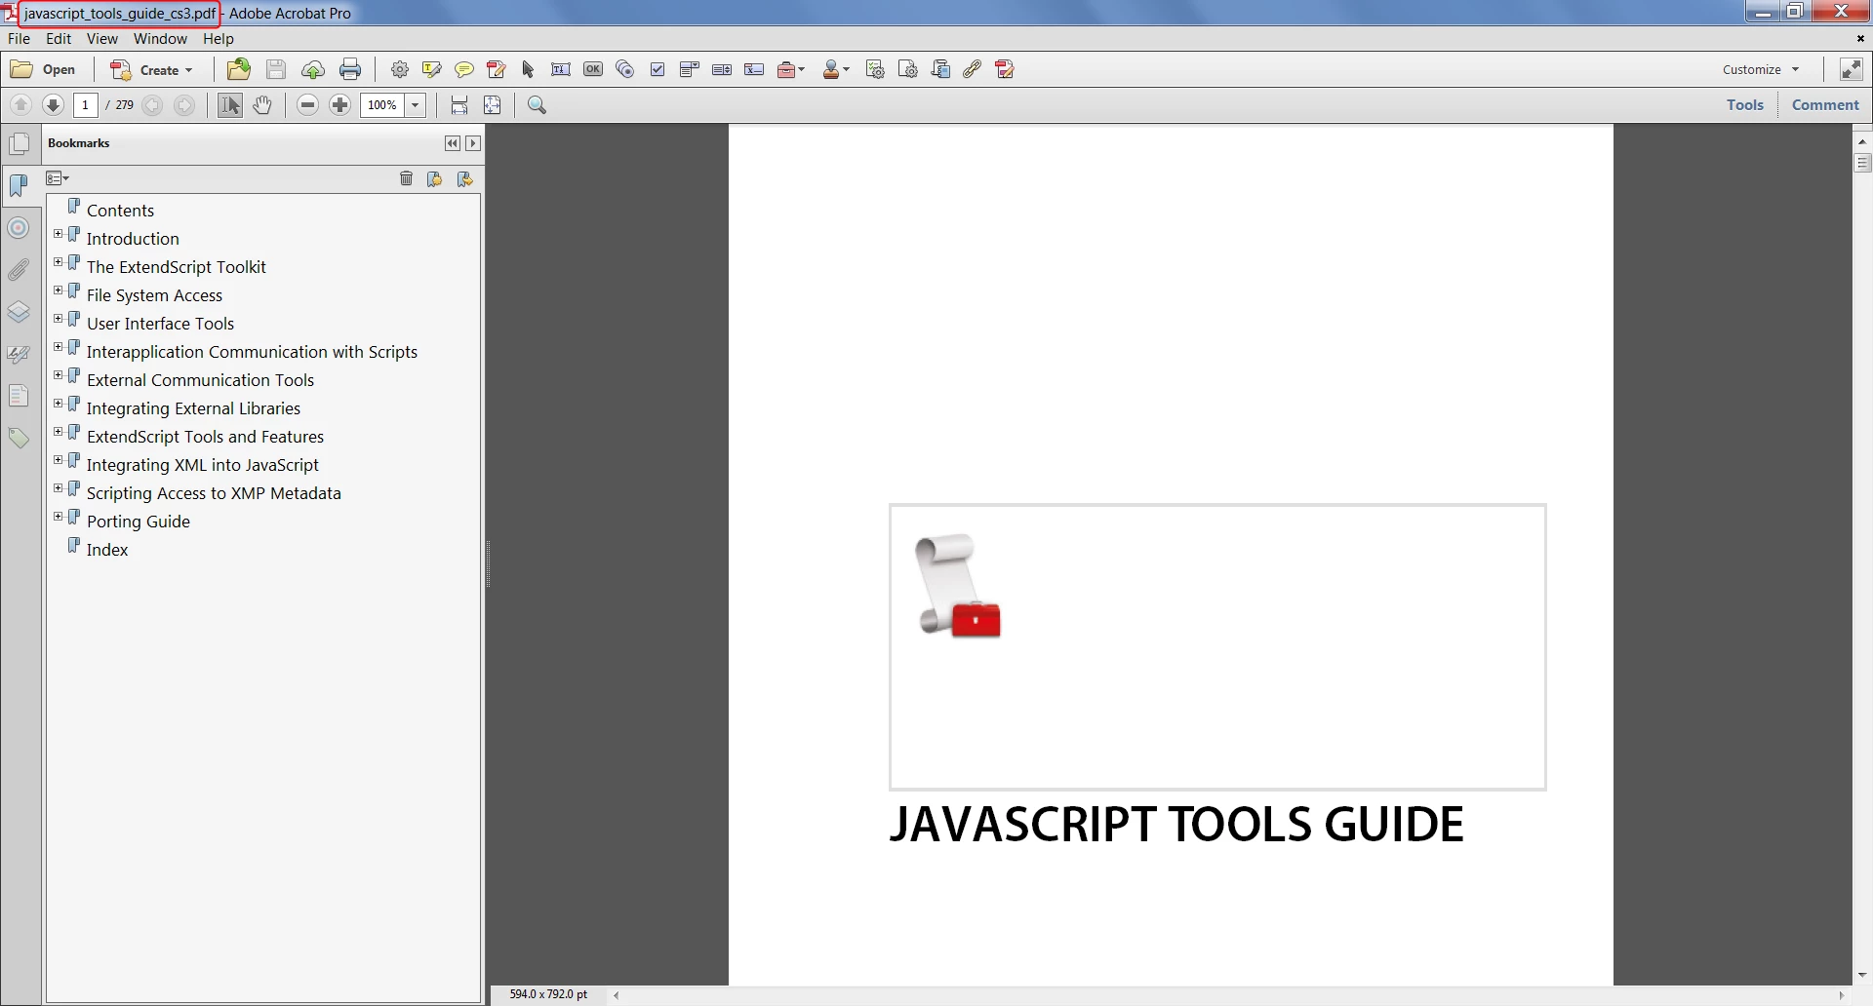
Task: Open the Customize toolbar dropdown
Action: (1761, 69)
